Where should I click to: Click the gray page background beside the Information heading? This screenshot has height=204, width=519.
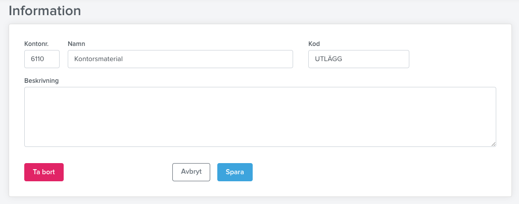(298, 11)
